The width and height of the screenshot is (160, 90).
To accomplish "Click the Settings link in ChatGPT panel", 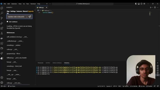I will (13, 11).
